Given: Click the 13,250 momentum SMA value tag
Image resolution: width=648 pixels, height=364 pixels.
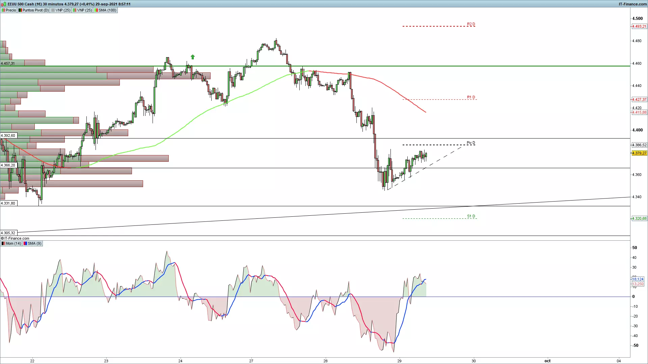Looking at the screenshot, I should pyautogui.click(x=638, y=284).
